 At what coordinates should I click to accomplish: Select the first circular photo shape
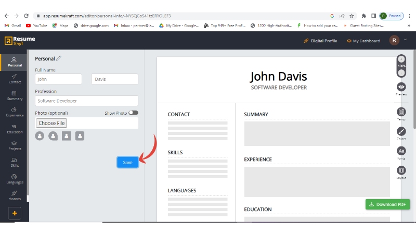click(40, 136)
